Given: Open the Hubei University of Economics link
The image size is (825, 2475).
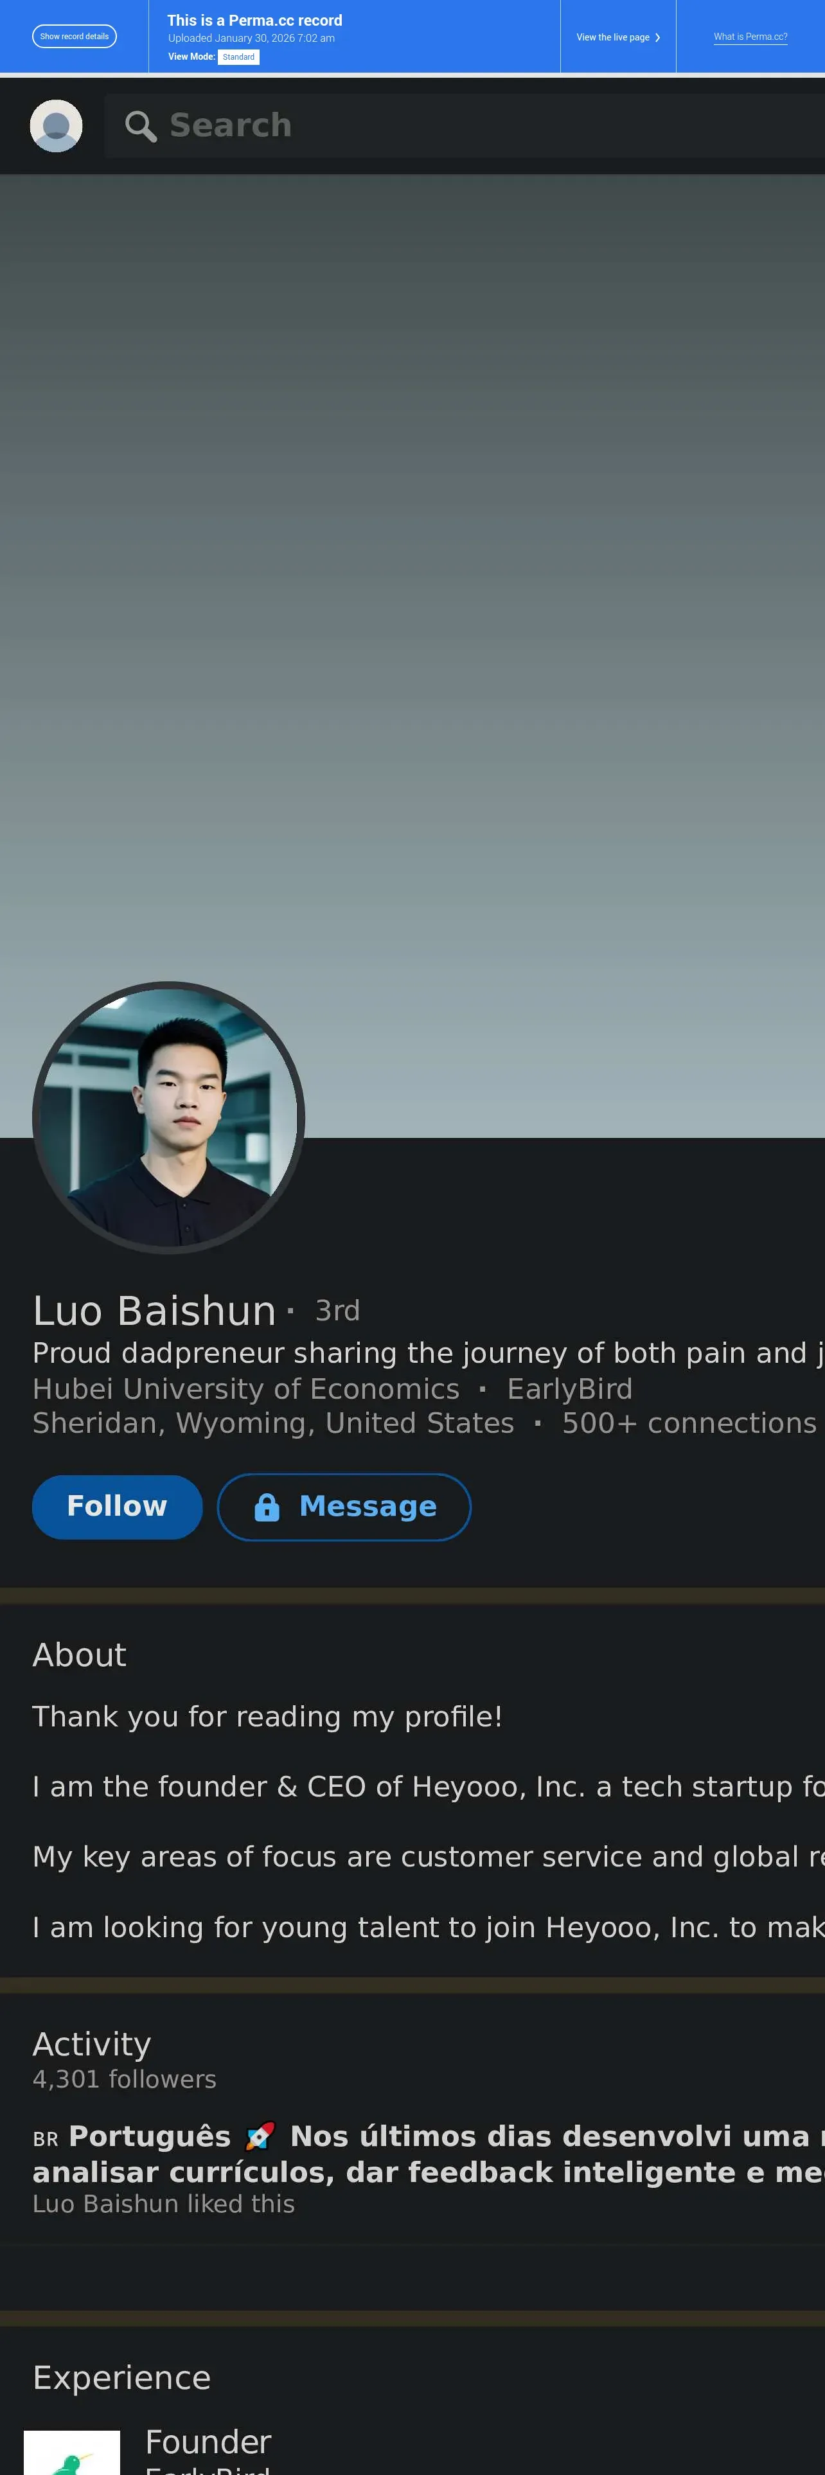Looking at the screenshot, I should click(246, 1388).
